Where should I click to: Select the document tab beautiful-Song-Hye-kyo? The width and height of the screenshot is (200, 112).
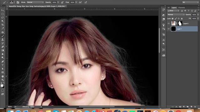pyautogui.click(x=37, y=6)
